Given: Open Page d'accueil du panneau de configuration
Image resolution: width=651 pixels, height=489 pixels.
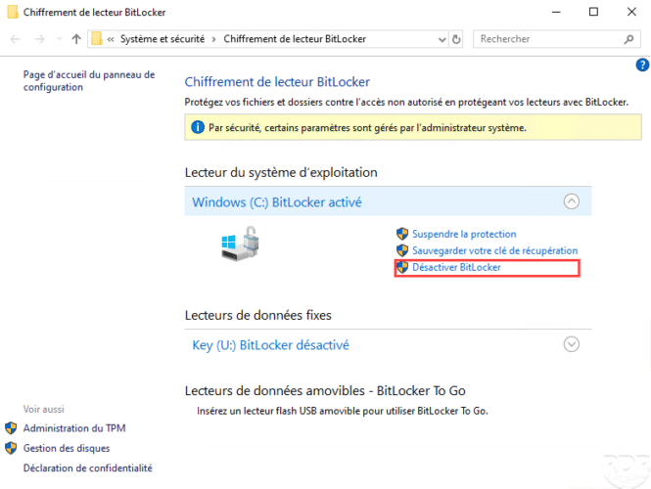Looking at the screenshot, I should pyautogui.click(x=89, y=81).
